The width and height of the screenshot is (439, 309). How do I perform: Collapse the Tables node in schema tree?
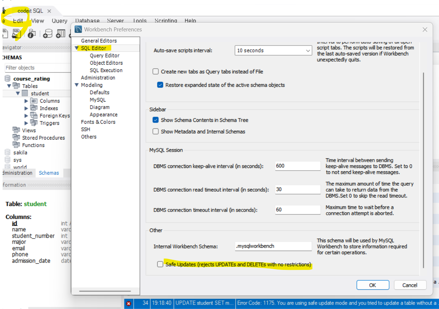click(9, 86)
